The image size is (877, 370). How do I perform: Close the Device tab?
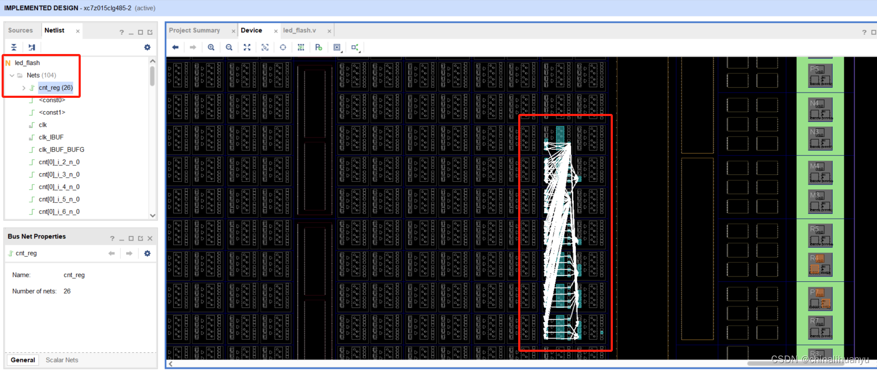click(x=276, y=31)
